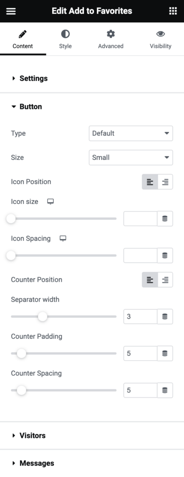Switch to the Style tab

click(65, 39)
